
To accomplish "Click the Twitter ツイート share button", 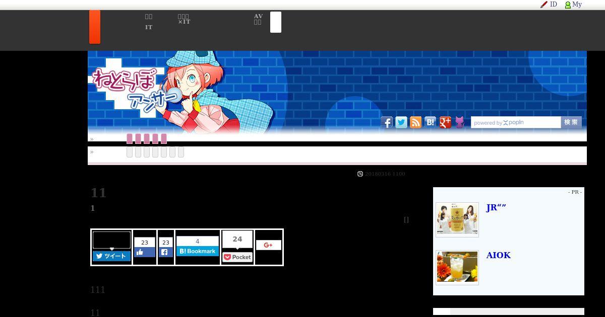I will coord(111,256).
